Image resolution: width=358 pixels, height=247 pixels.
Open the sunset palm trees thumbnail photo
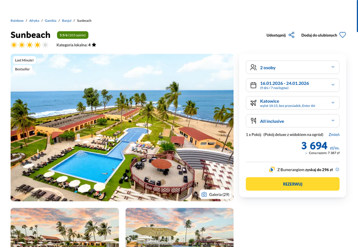[64, 227]
